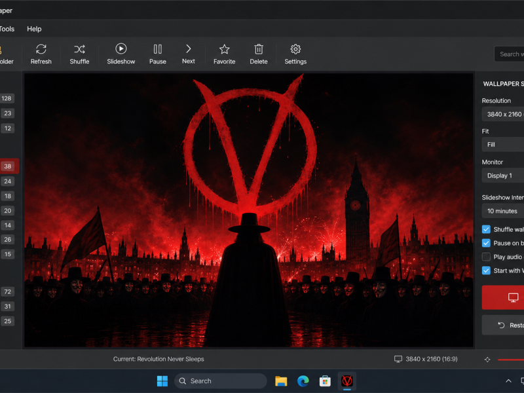Toggle the Start with Windows checkbox
Viewport: 524px width, 393px height.
486,271
